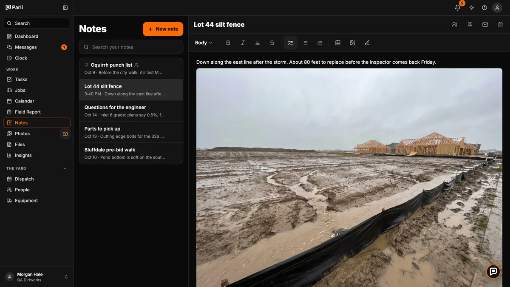Focus the Search your notes field

[x=131, y=47]
